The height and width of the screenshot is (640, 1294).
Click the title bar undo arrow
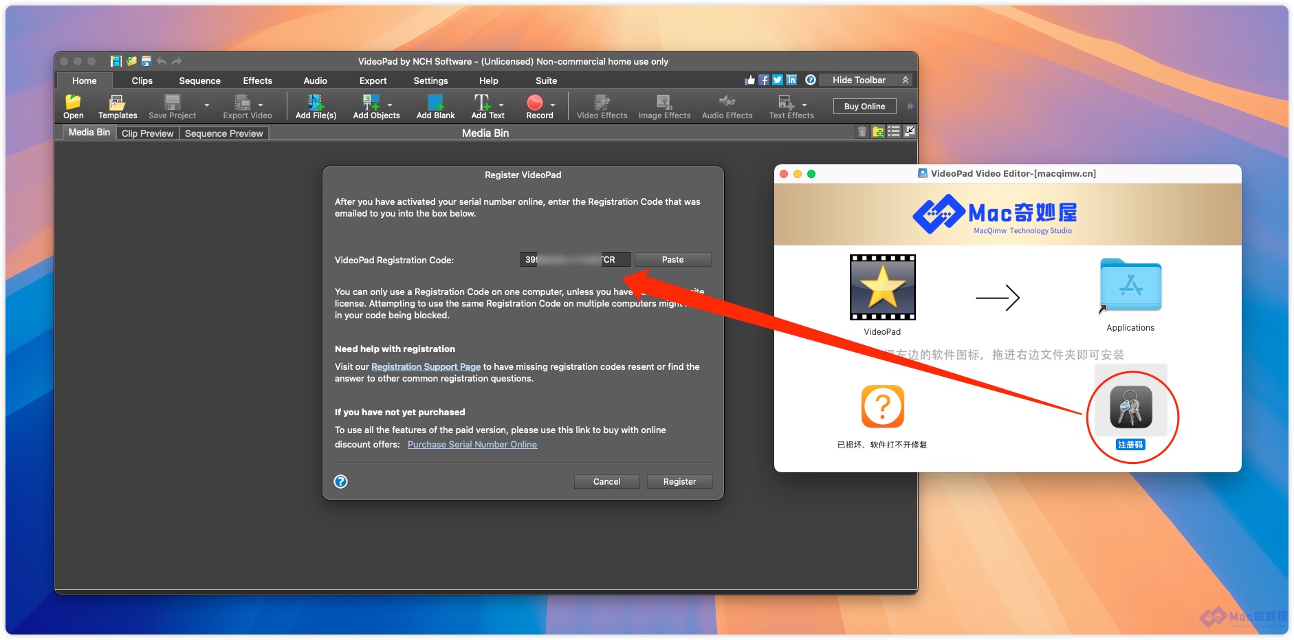click(162, 61)
